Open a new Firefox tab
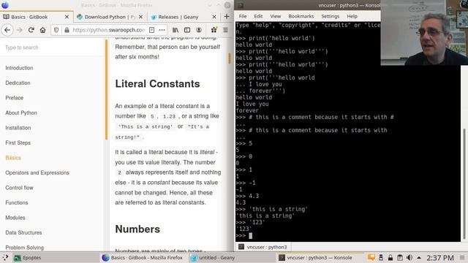This screenshot has width=468, height=263. 227,17
